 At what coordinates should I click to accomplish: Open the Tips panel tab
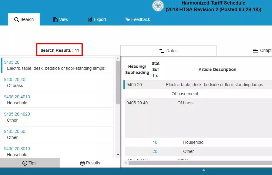coord(30,163)
